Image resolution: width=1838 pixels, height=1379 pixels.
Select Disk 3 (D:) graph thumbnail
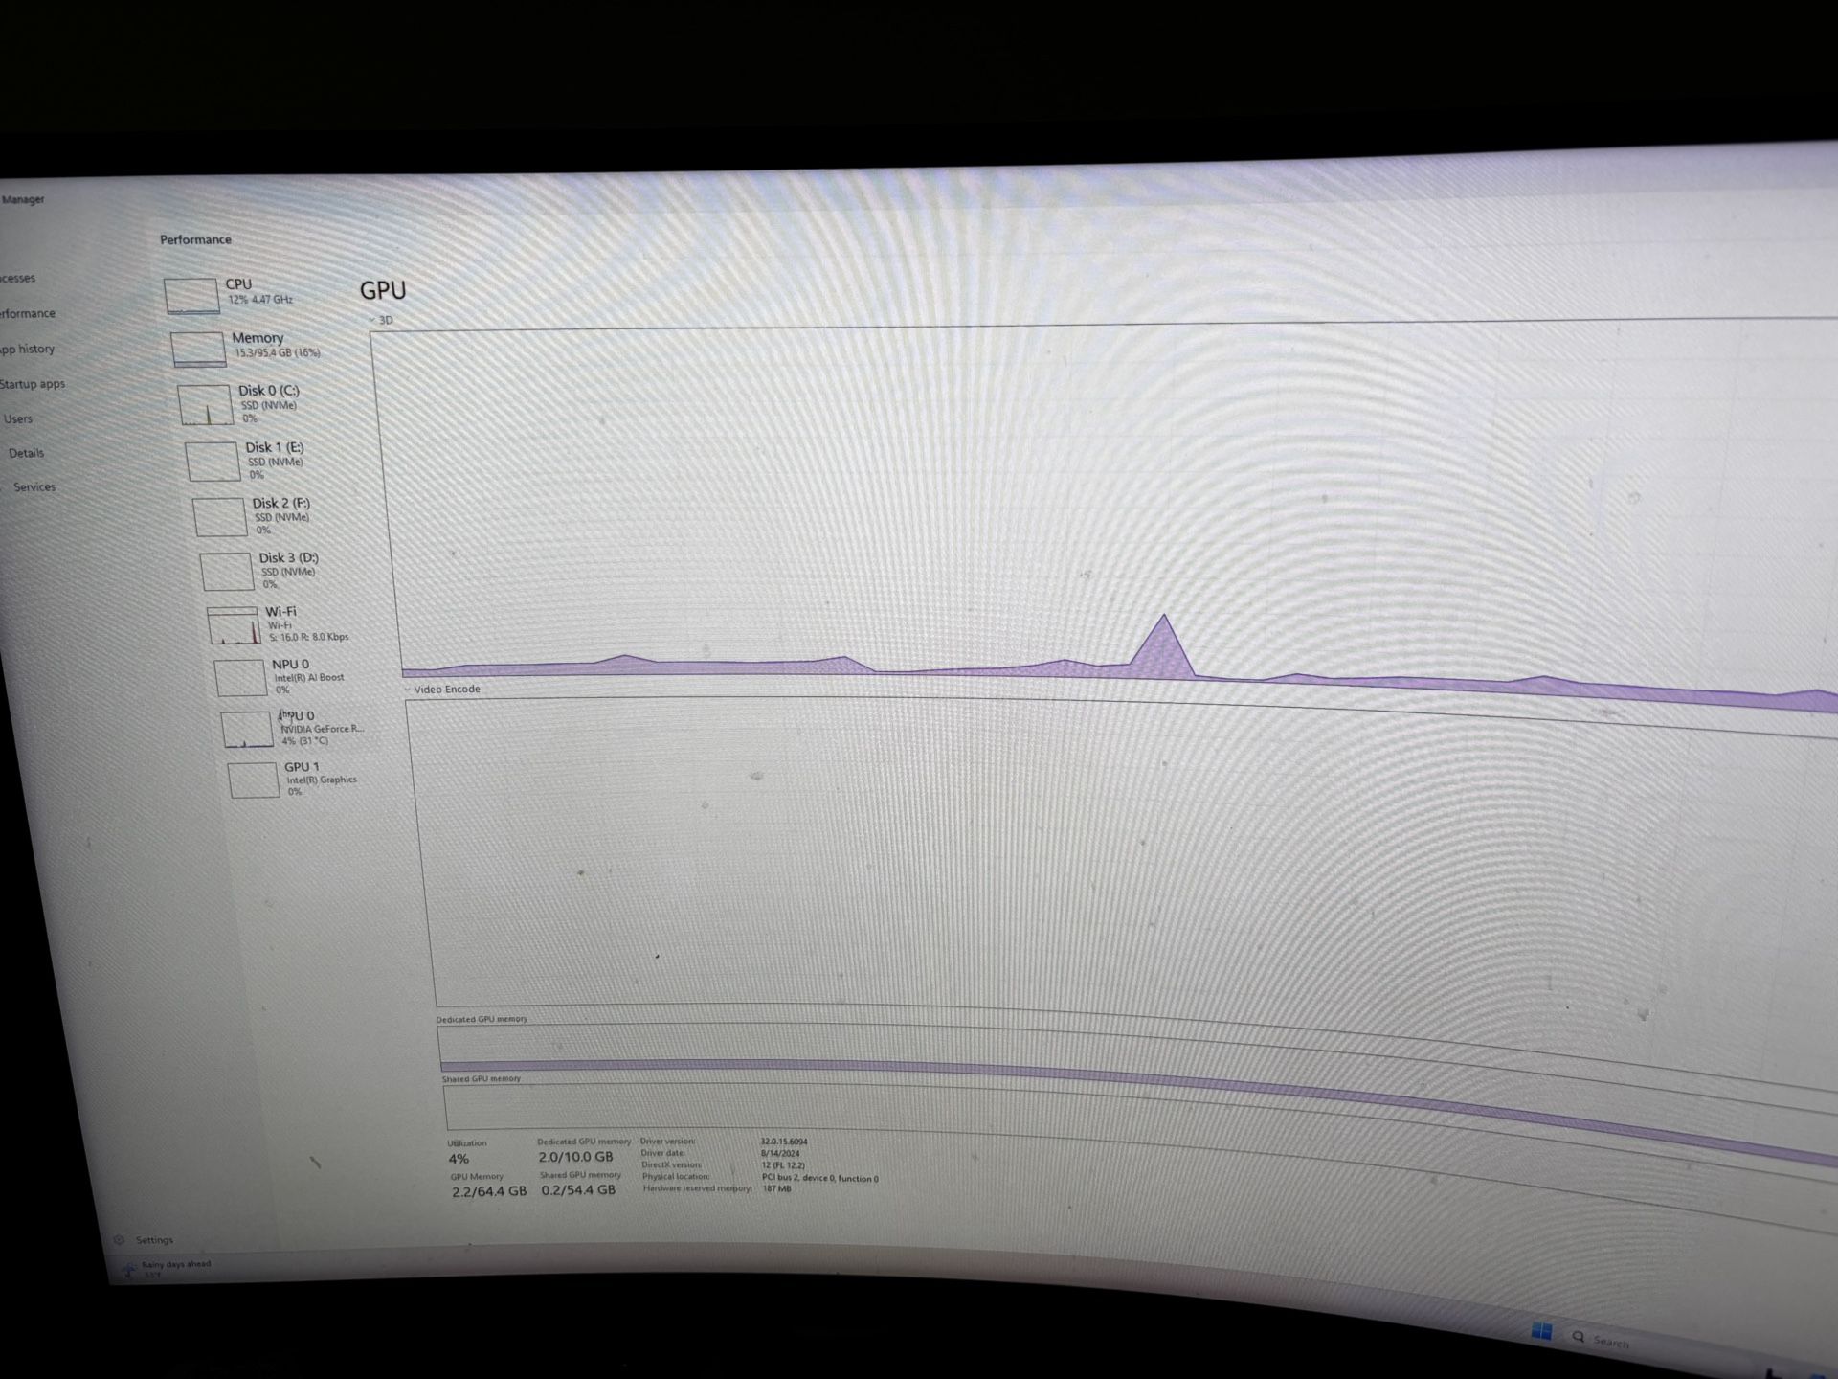pos(227,572)
